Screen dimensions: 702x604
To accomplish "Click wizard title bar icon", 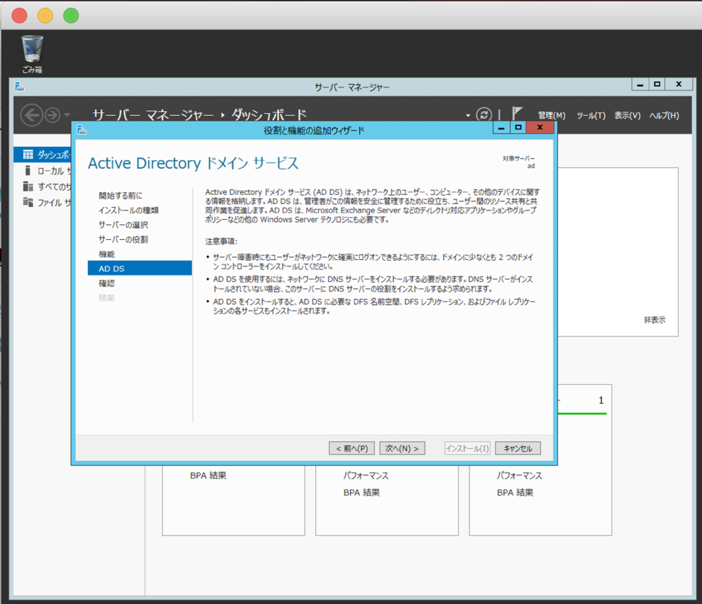I will (82, 130).
